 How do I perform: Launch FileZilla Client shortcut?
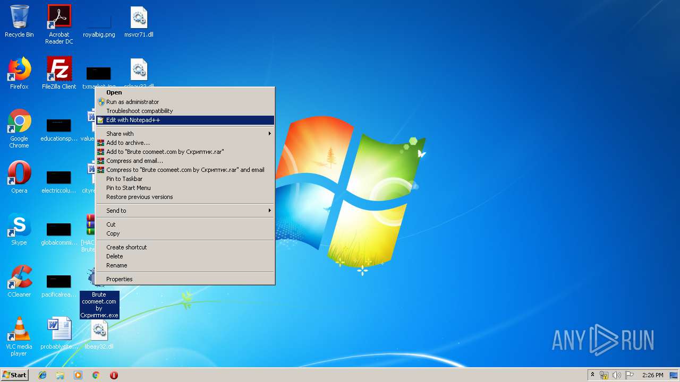point(59,73)
